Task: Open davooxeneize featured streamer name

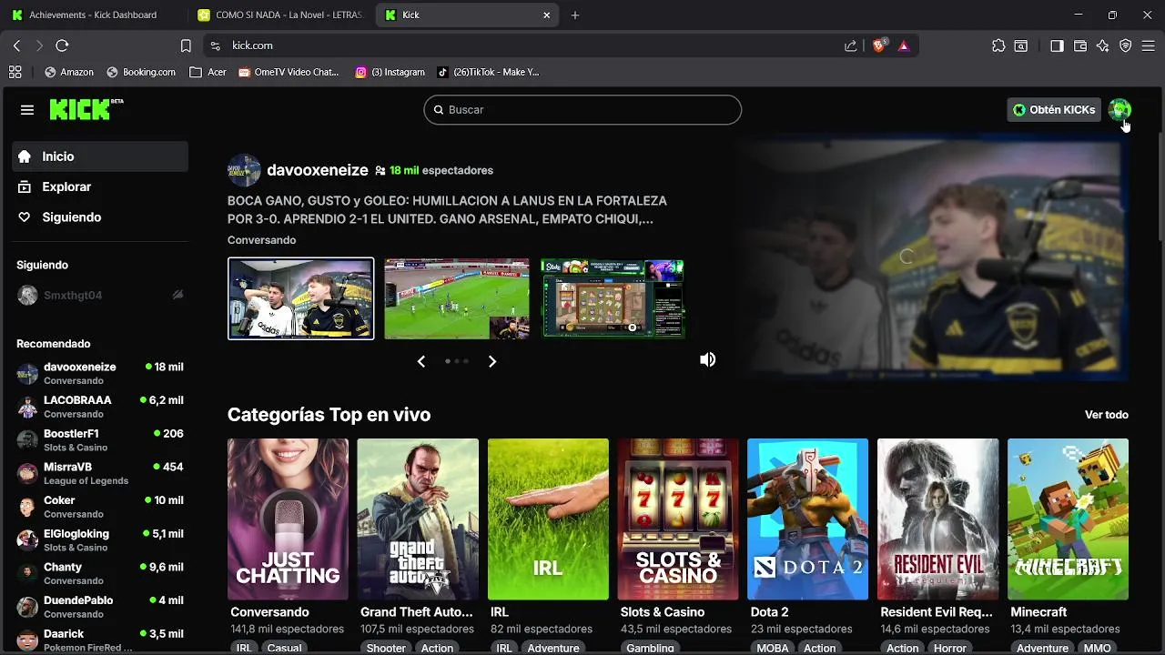Action: (x=318, y=170)
